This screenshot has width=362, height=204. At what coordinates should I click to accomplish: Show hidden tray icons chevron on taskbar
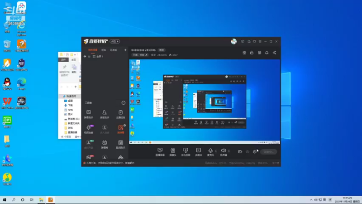[311, 200]
